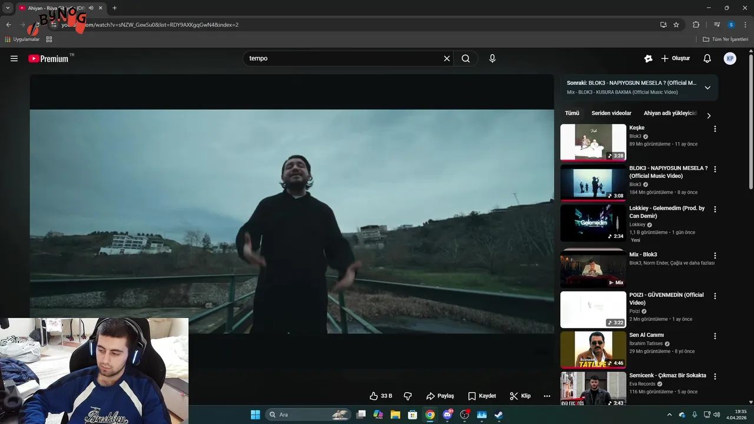754x424 pixels.
Task: Open options for Semicenk Çıkmaz Bir Sokakta
Action: 715,376
